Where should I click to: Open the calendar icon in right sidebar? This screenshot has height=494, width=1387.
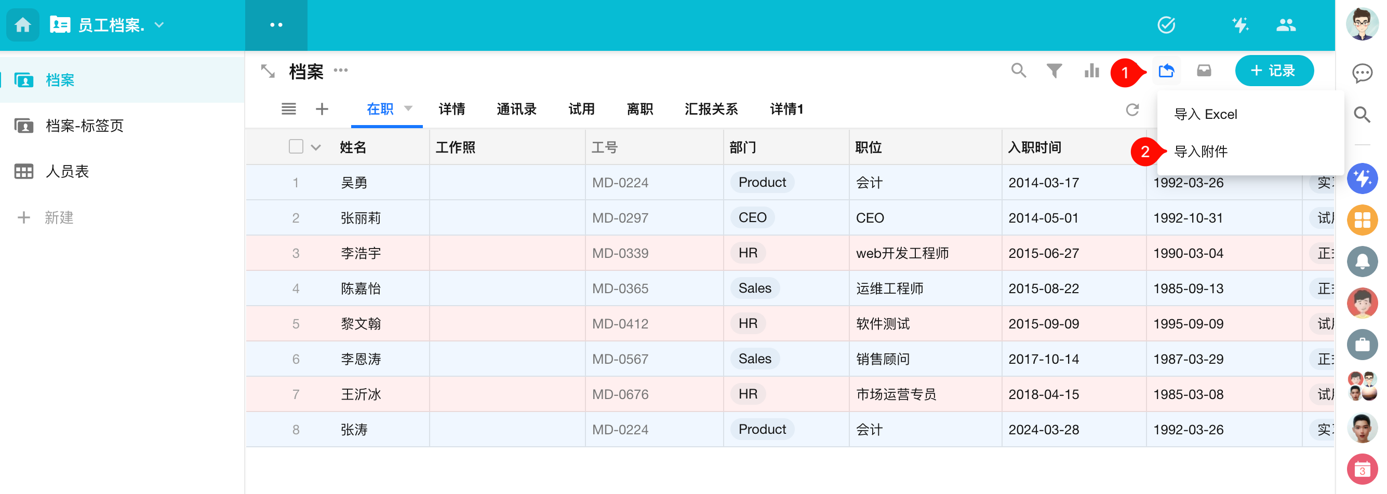click(x=1362, y=469)
